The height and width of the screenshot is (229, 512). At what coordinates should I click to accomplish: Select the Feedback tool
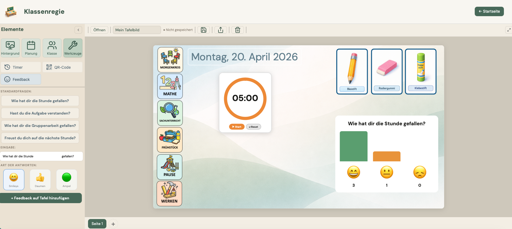tap(21, 79)
